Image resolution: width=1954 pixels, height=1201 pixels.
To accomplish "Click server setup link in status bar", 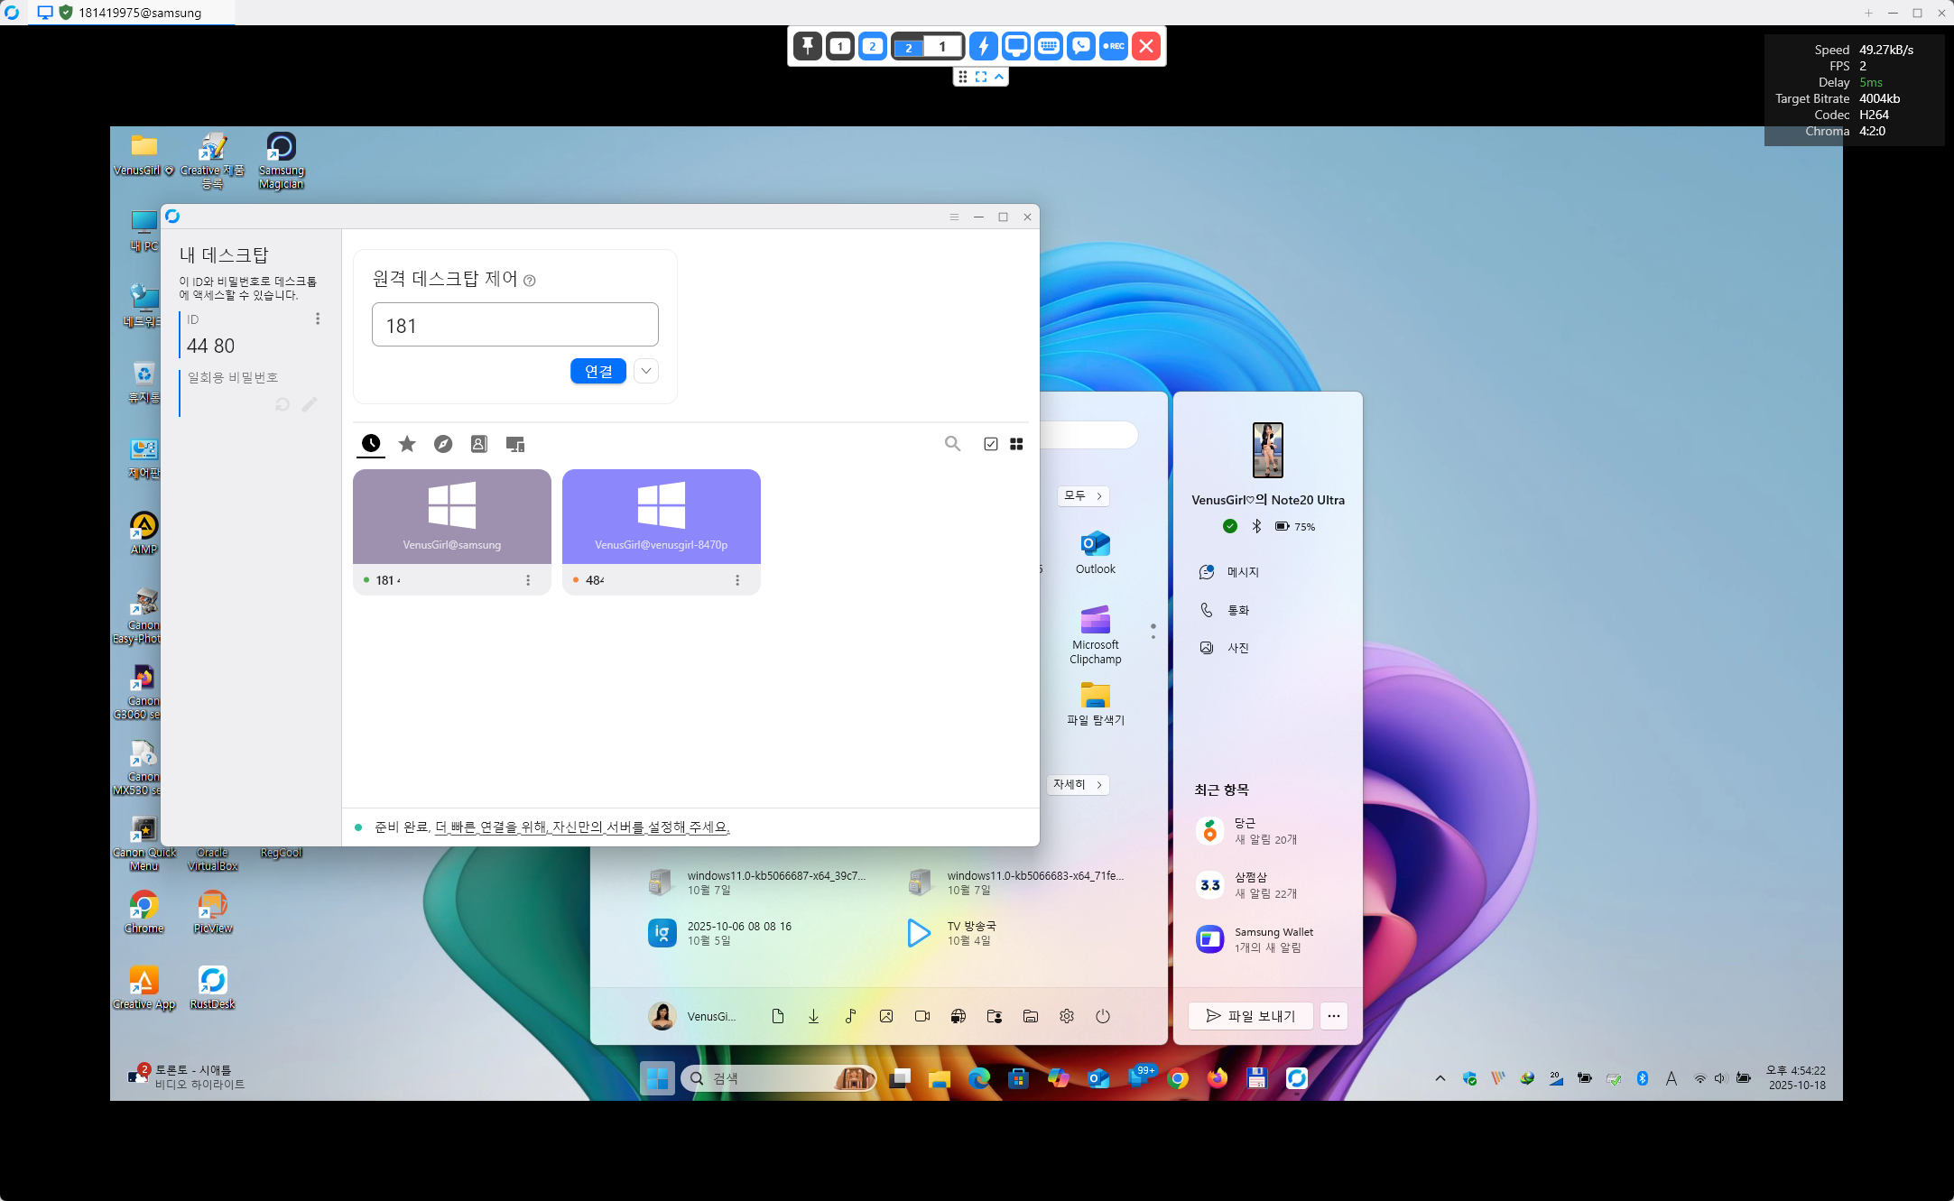I will point(582,827).
